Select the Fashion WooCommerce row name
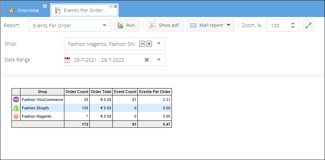Viewport: 325px width, 160px height. 42,100
